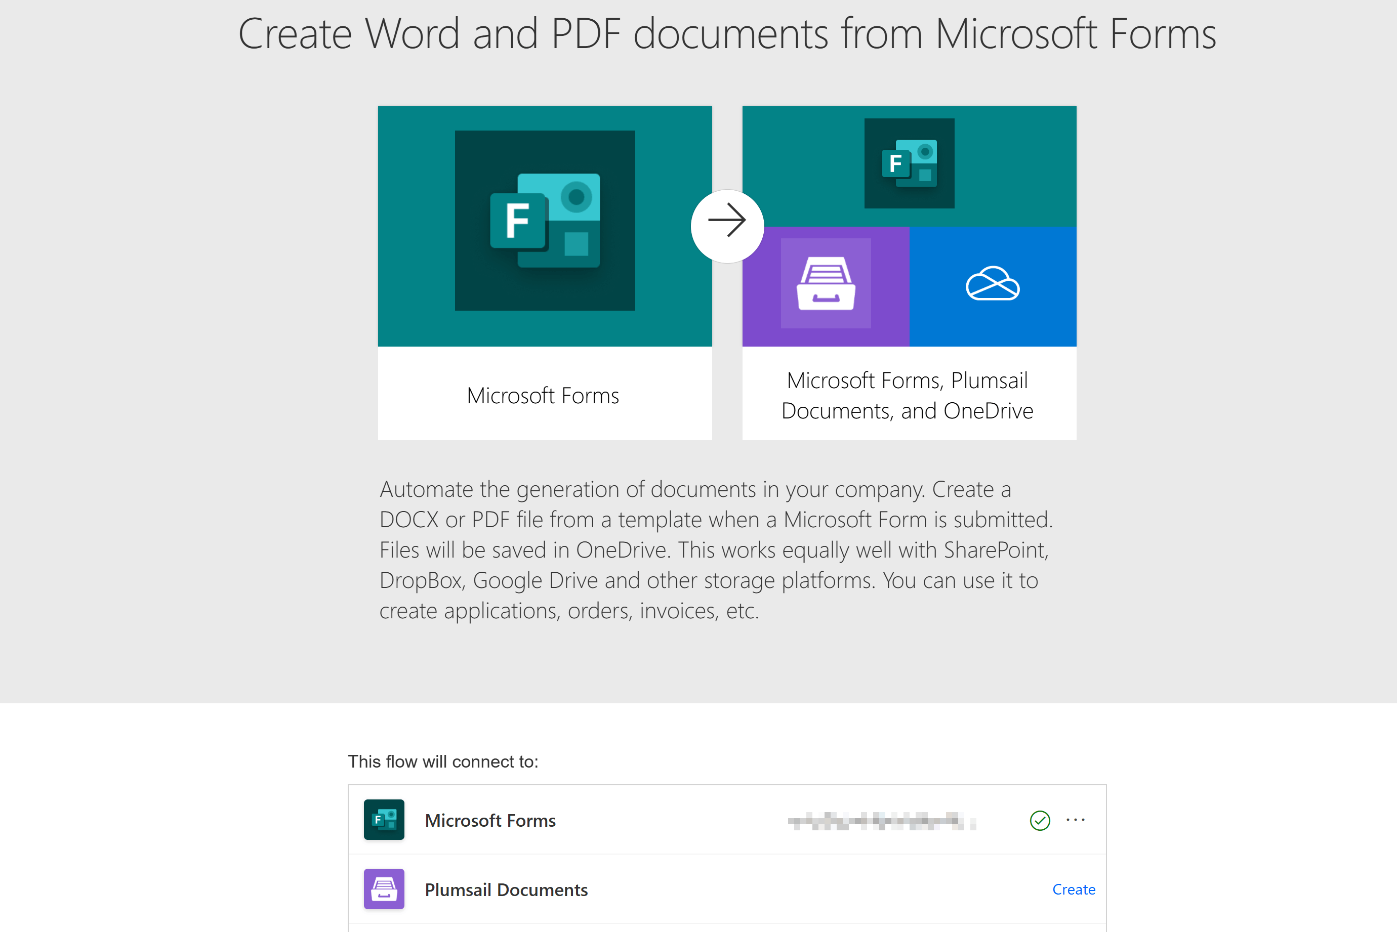Click the arrow circle between the cards
Image resolution: width=1397 pixels, height=932 pixels.
(727, 226)
